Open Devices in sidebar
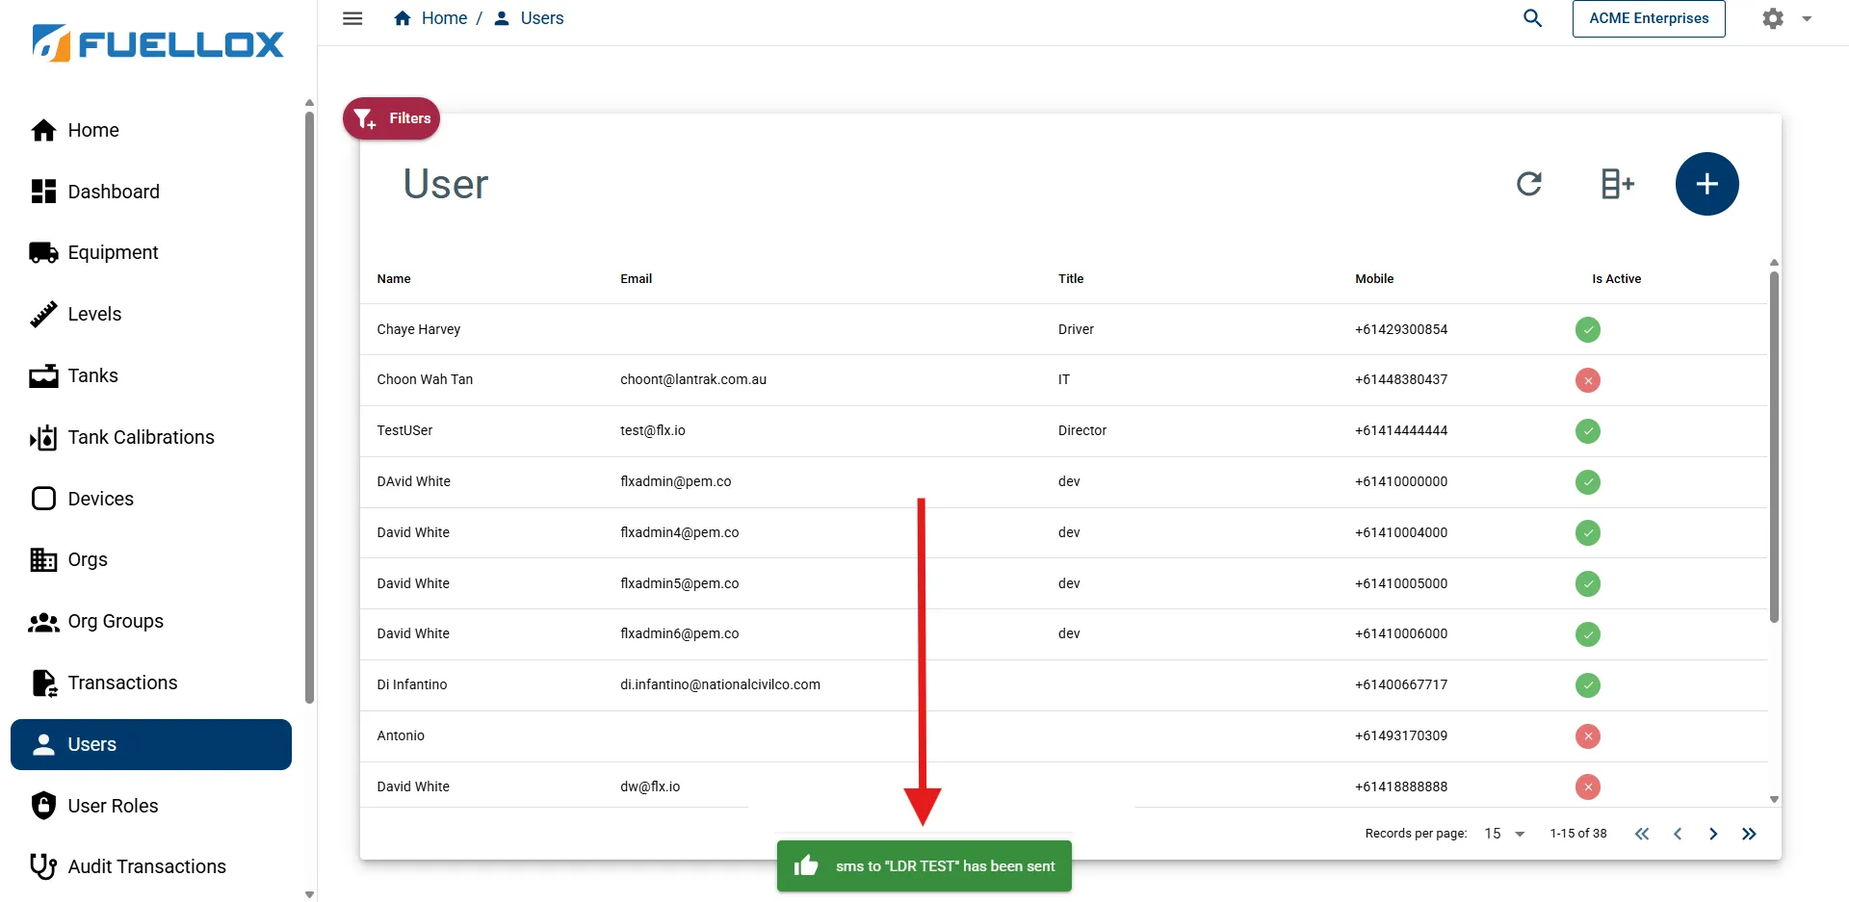 click(151, 499)
